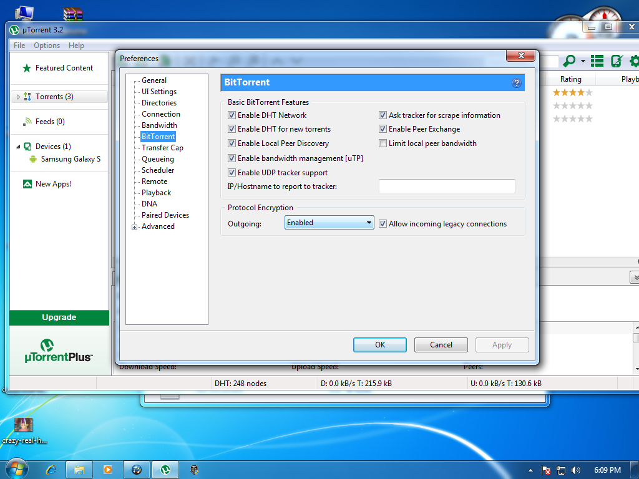Image resolution: width=639 pixels, height=479 pixels.
Task: Open Internet Explorer from the taskbar
Action: coord(51,470)
